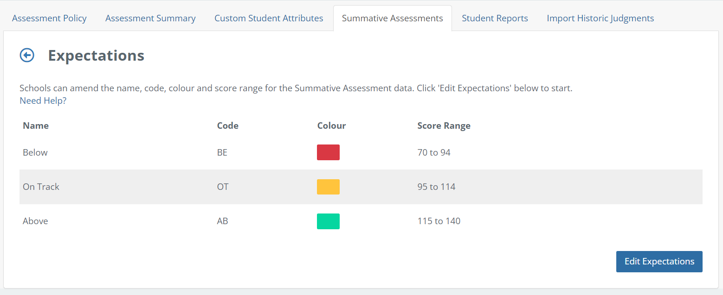Click the 115 to 140 score range

(439, 221)
